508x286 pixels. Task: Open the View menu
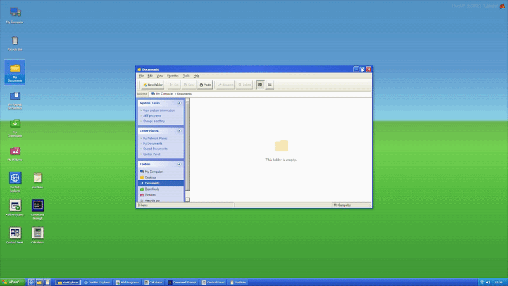pos(160,76)
